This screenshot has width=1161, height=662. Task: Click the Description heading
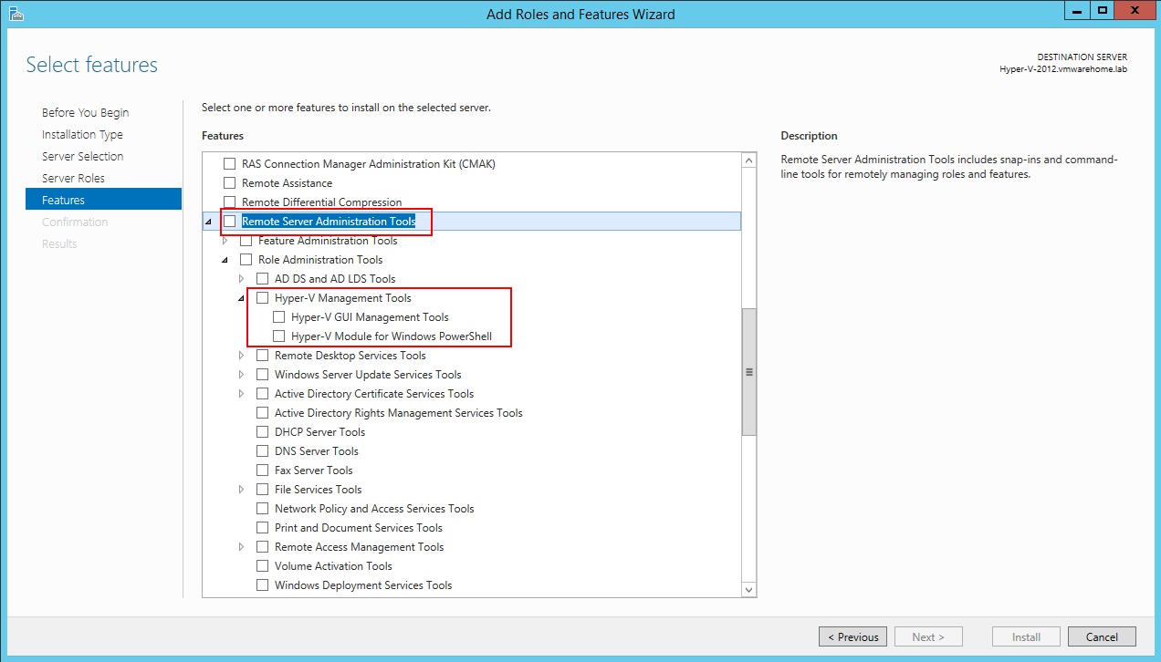[x=809, y=136]
